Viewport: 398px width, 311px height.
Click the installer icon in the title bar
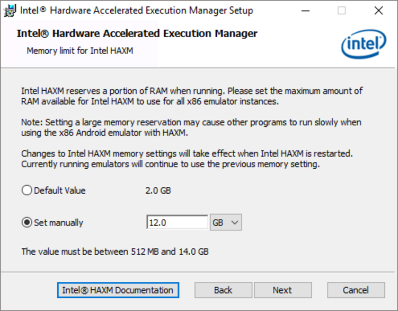coord(10,11)
